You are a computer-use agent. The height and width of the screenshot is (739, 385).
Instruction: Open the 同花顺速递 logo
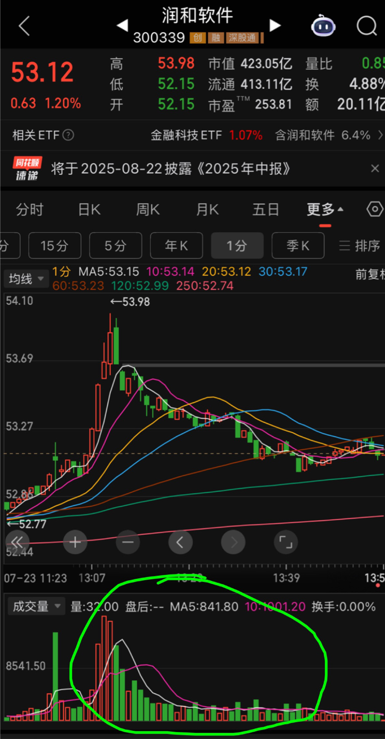click(27, 169)
